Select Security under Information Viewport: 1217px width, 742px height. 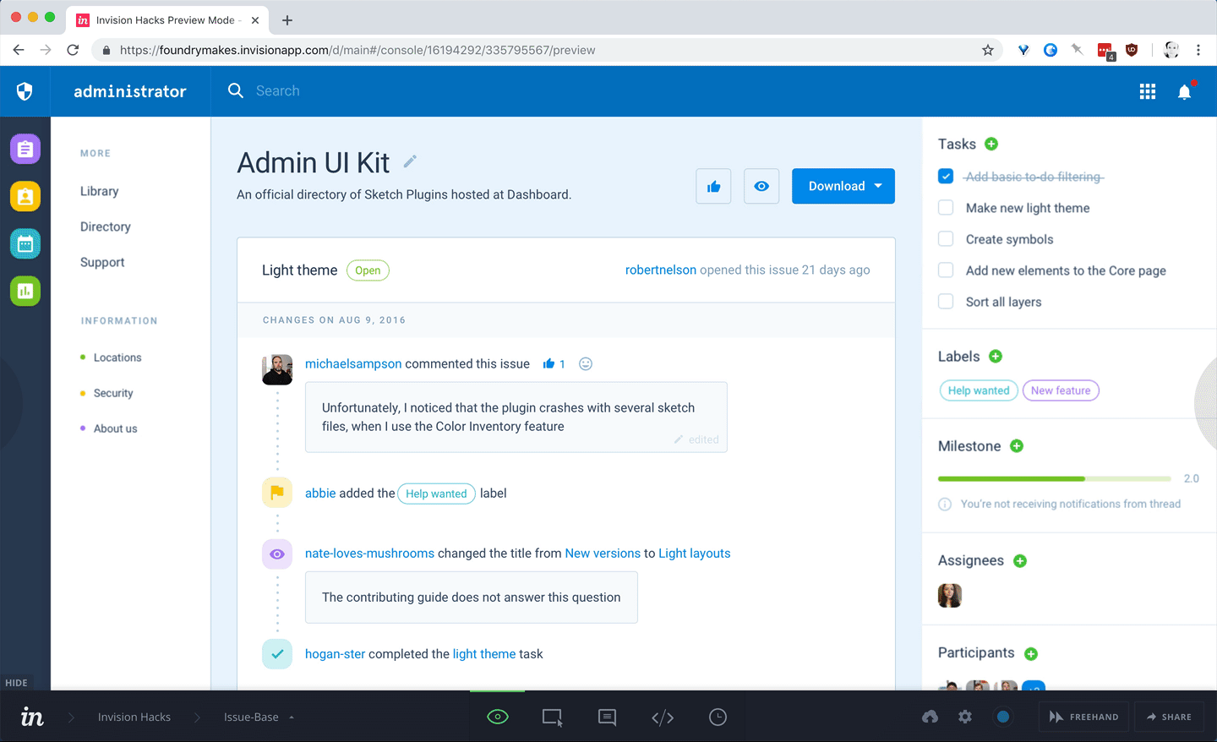point(113,393)
